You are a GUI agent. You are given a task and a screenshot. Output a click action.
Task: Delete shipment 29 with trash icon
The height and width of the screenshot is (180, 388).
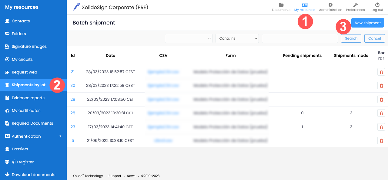point(381,99)
